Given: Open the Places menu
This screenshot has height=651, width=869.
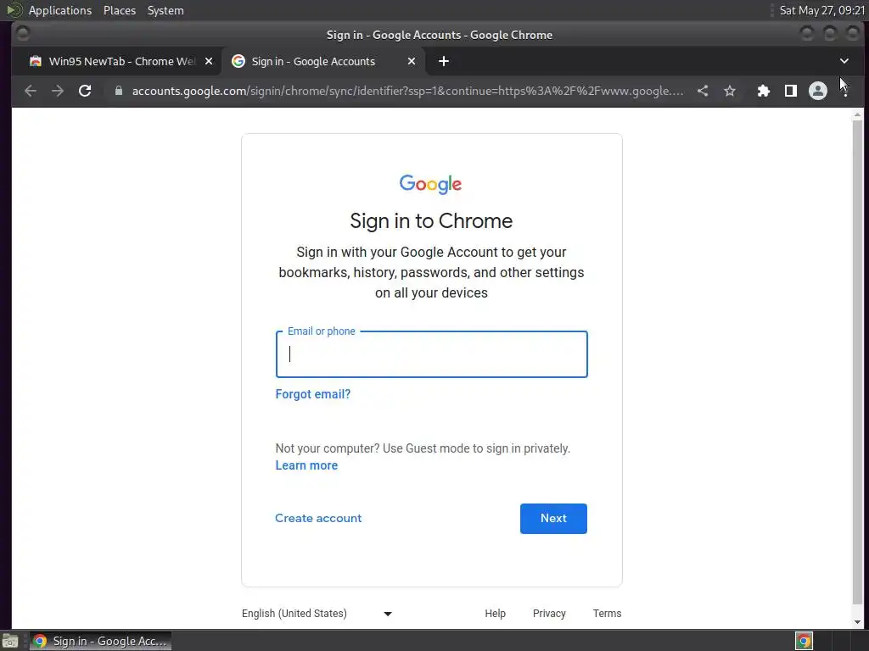Looking at the screenshot, I should point(120,10).
